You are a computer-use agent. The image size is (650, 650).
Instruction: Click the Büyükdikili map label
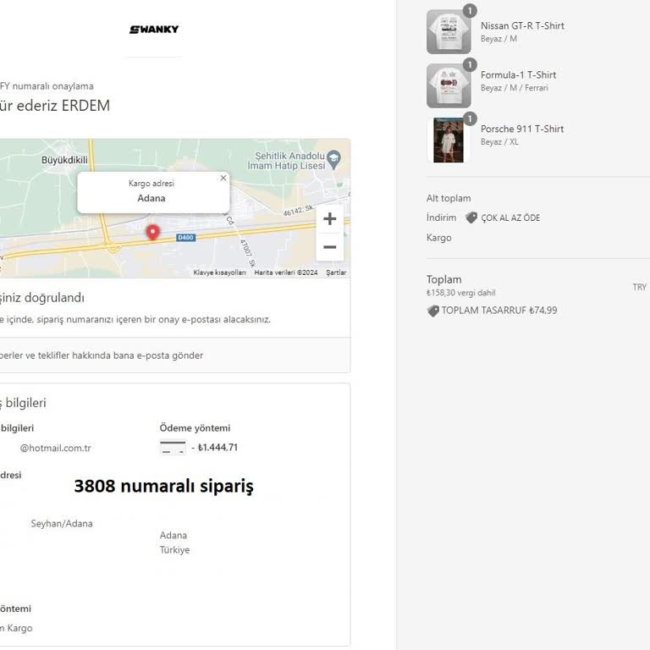[64, 160]
